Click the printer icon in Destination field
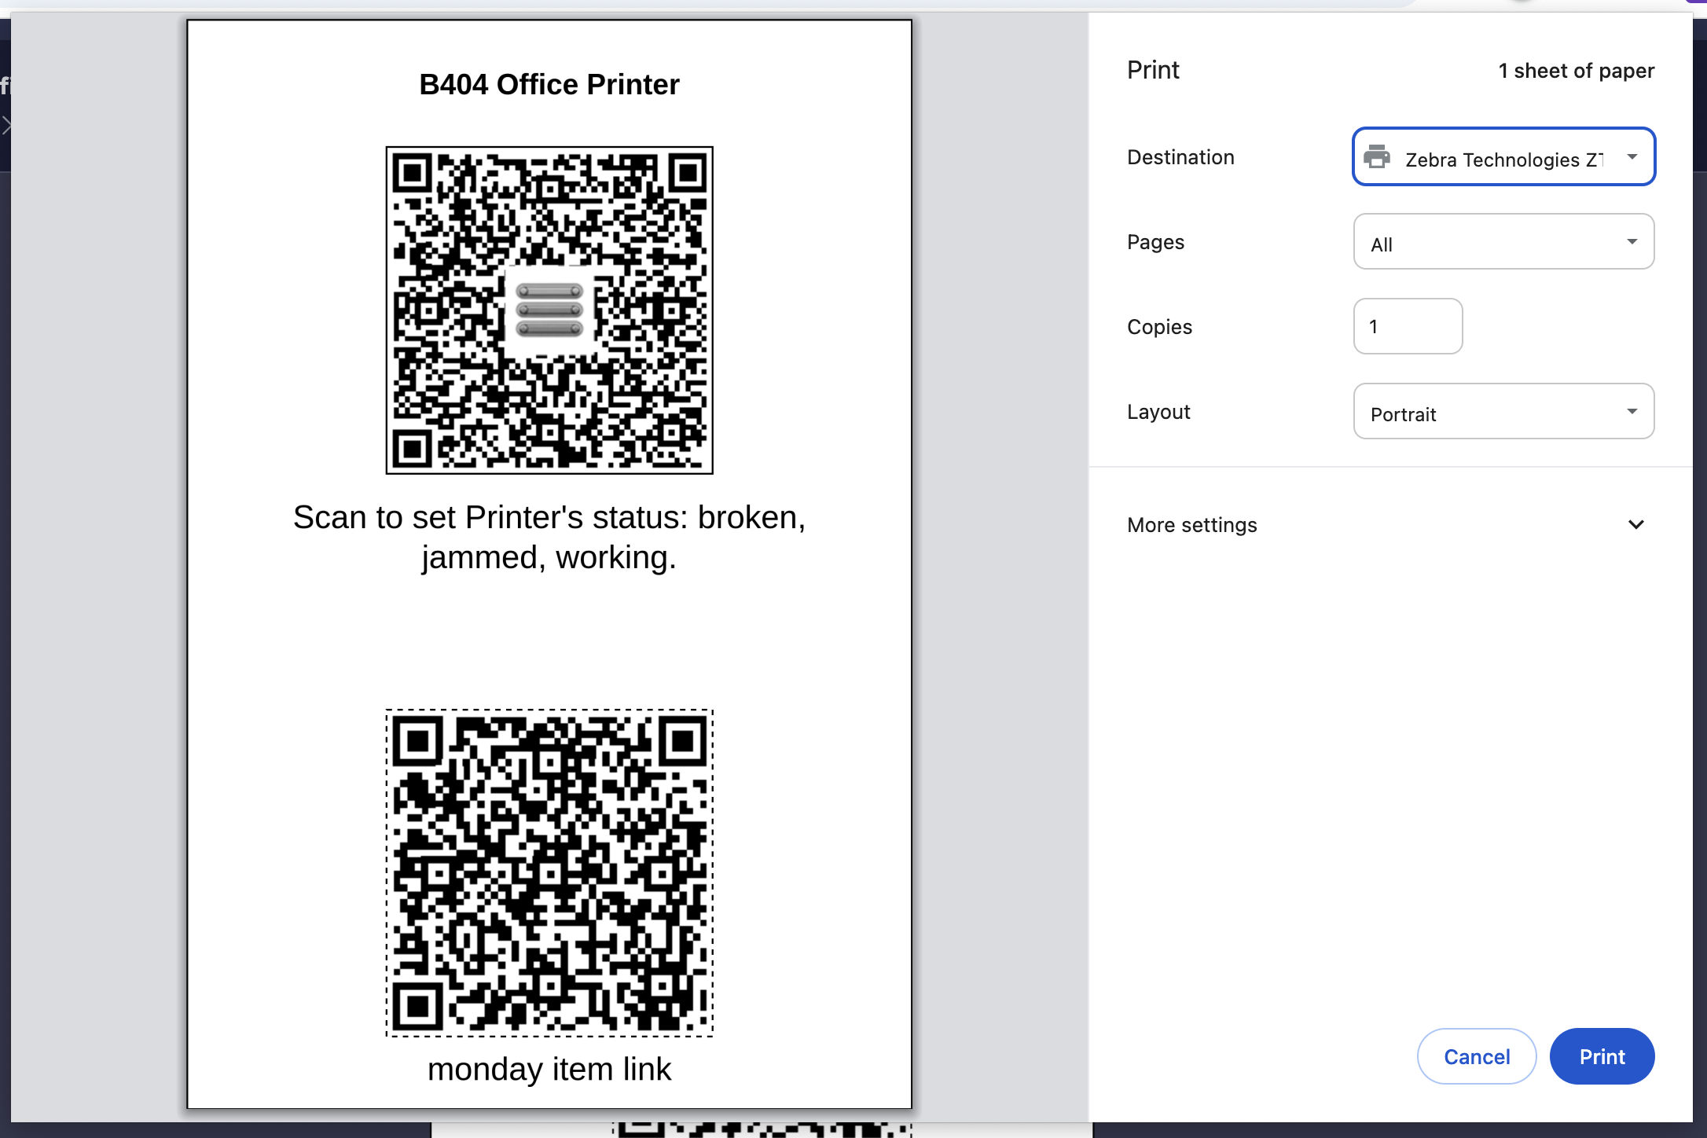This screenshot has width=1707, height=1138. (x=1376, y=156)
